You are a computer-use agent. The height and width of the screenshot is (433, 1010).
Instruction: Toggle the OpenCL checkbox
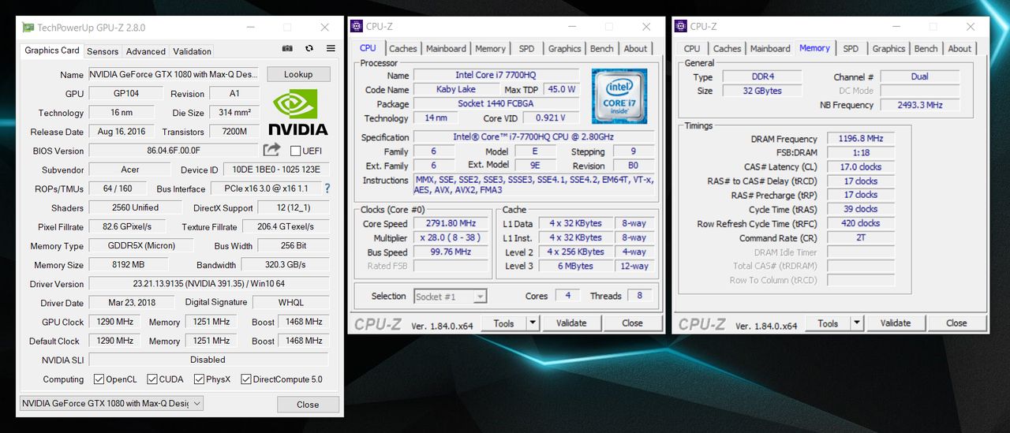tap(99, 379)
